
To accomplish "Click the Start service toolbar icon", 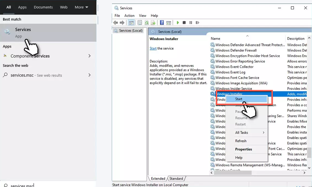I will click(178, 22).
